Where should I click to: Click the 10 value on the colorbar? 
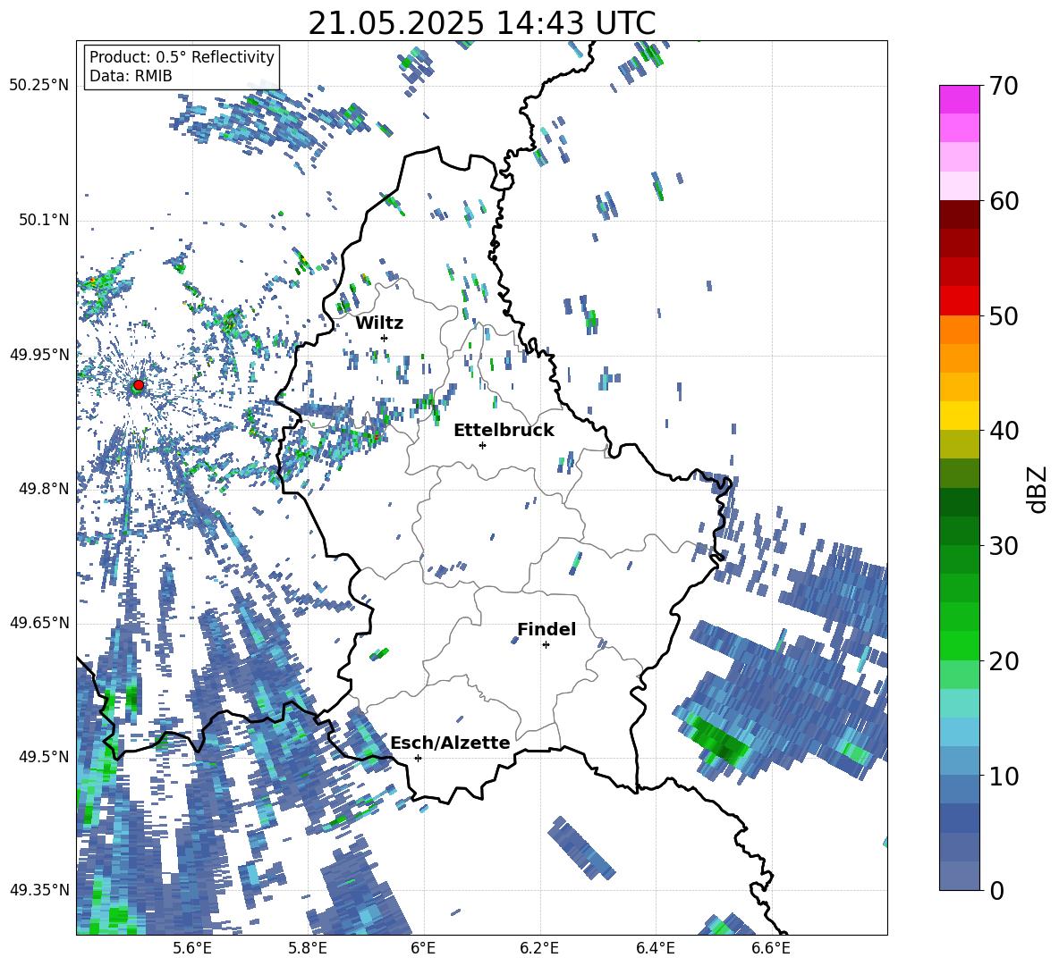[1003, 776]
